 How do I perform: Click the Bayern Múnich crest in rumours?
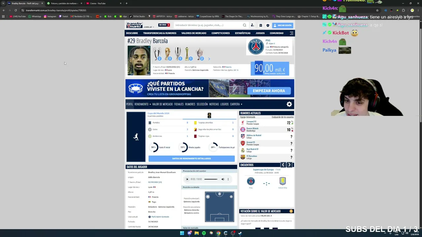(243, 130)
